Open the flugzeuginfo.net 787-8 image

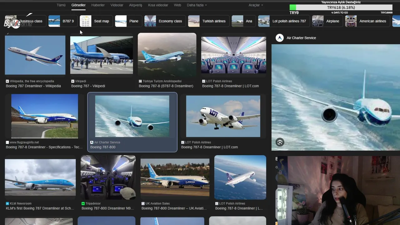point(45,116)
